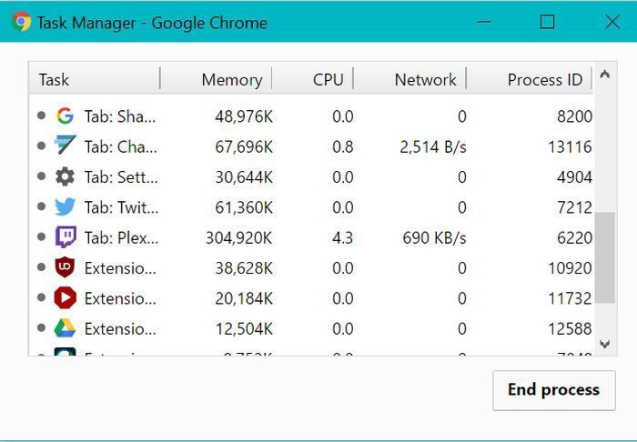Screen dimensions: 637x442
Task: Select the Settings gear icon row
Action: [x=65, y=176]
